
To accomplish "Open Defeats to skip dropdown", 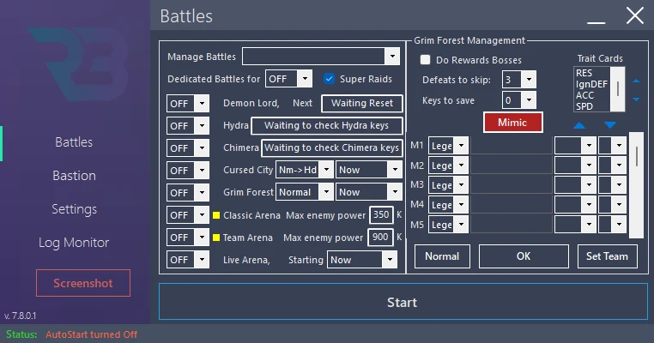I will pos(519,79).
